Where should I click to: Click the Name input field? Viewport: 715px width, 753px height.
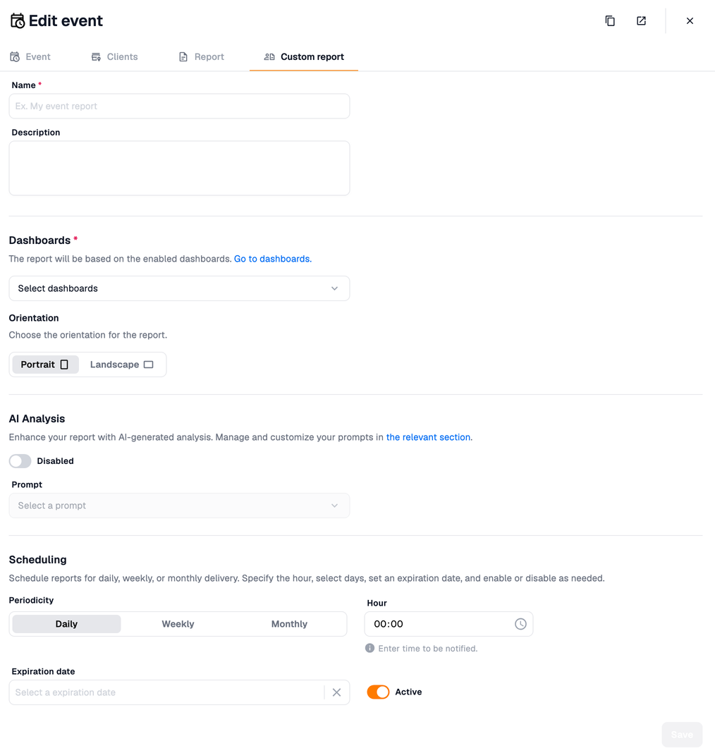(x=179, y=106)
